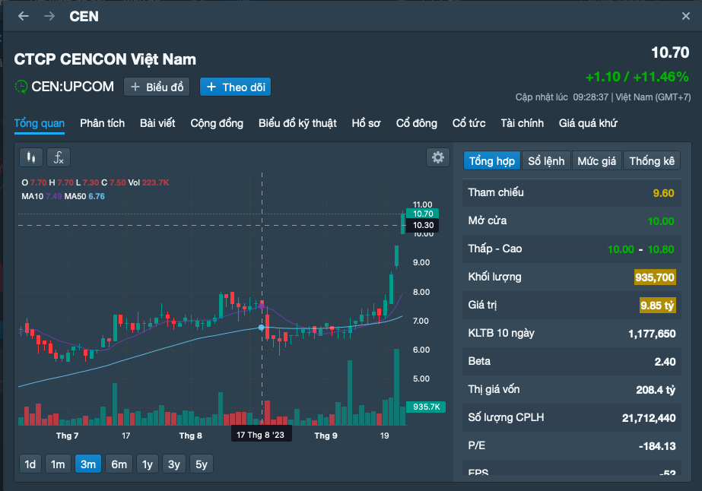Go back with the left arrow
702x491 pixels.
[x=24, y=17]
